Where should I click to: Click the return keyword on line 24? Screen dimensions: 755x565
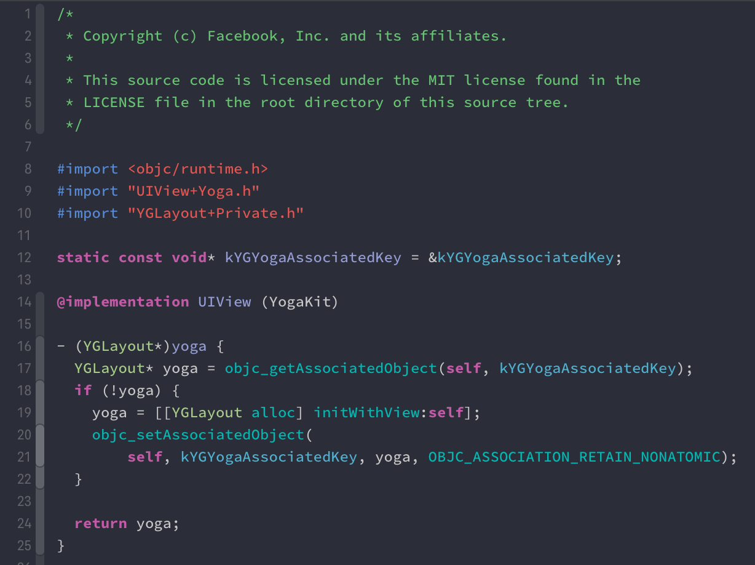(x=100, y=523)
